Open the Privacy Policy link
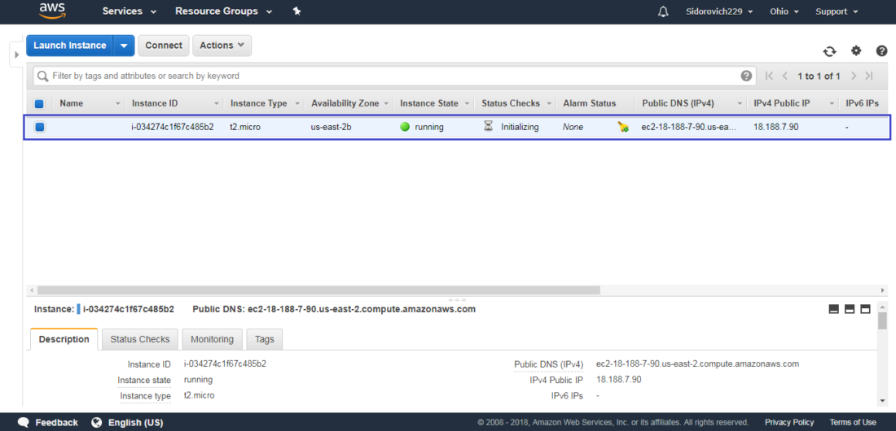 (790, 422)
